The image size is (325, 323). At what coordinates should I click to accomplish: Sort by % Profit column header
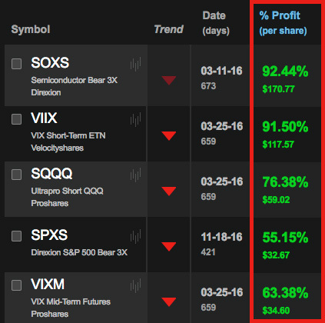[283, 23]
